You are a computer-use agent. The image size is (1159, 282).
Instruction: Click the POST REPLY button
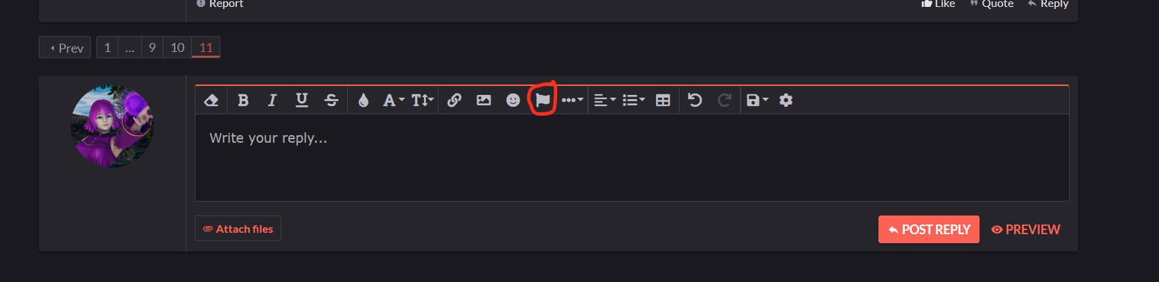point(929,229)
